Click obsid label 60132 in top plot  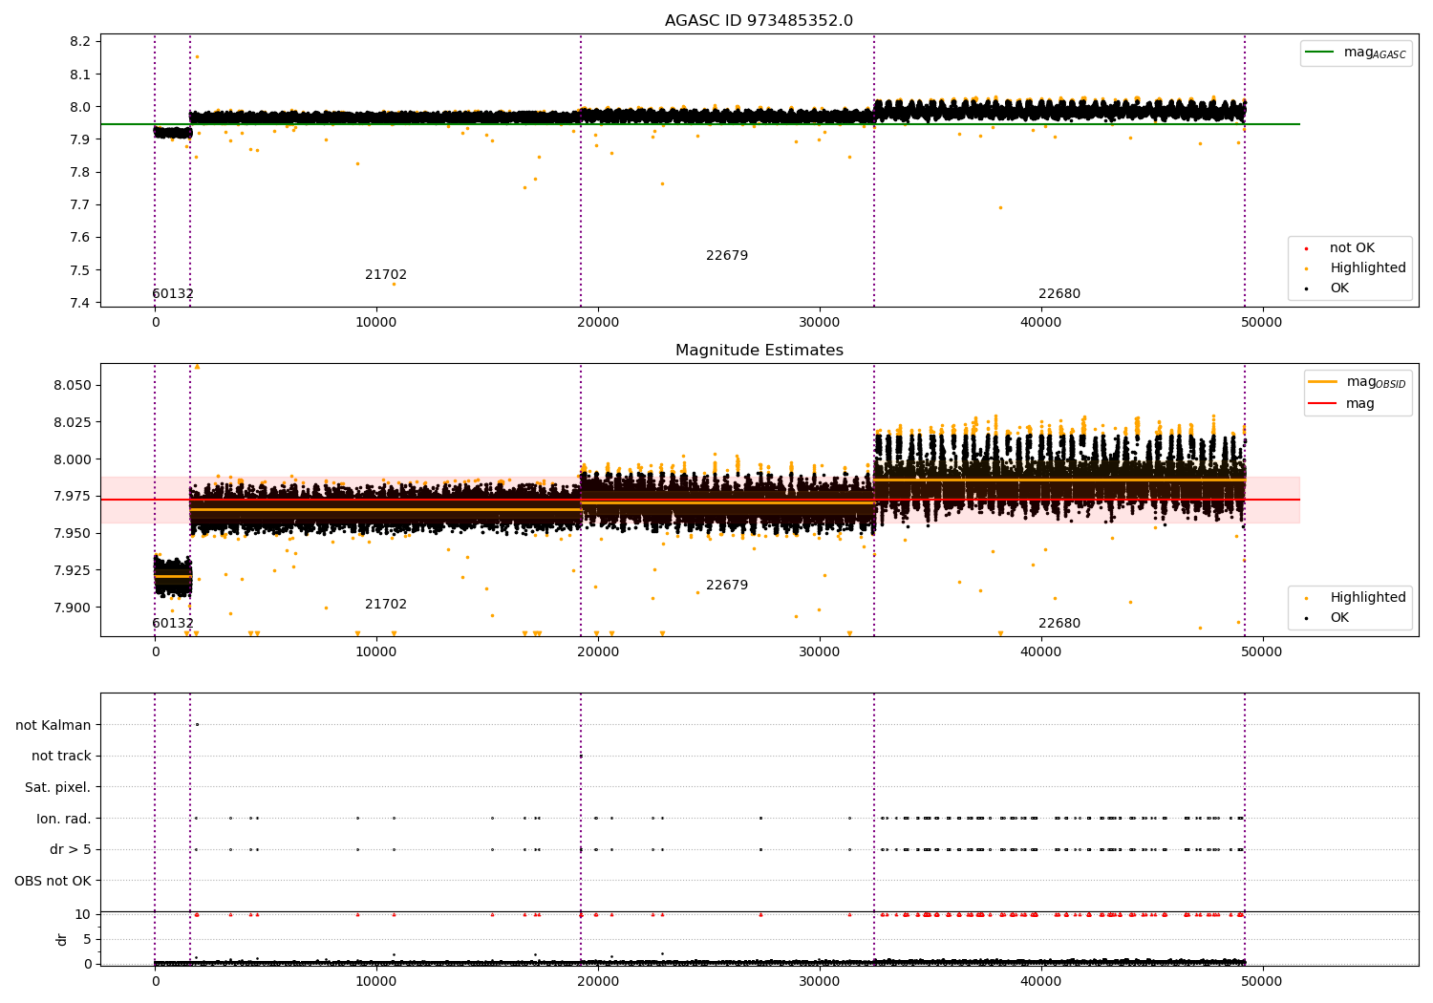click(x=173, y=294)
